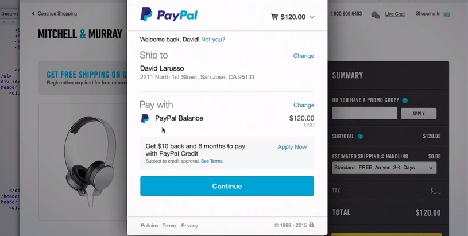Click the promo code Apply button
Screen dimensions: 468x236
point(419,114)
